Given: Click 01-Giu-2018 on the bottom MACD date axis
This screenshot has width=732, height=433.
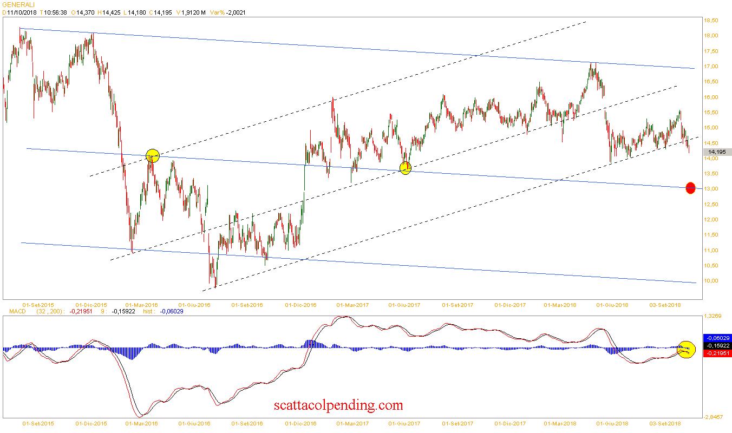Looking at the screenshot, I should coord(612,423).
